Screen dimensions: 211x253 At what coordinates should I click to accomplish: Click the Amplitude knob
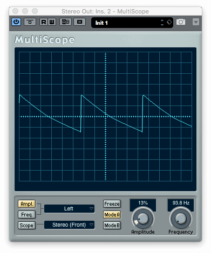pos(143,219)
